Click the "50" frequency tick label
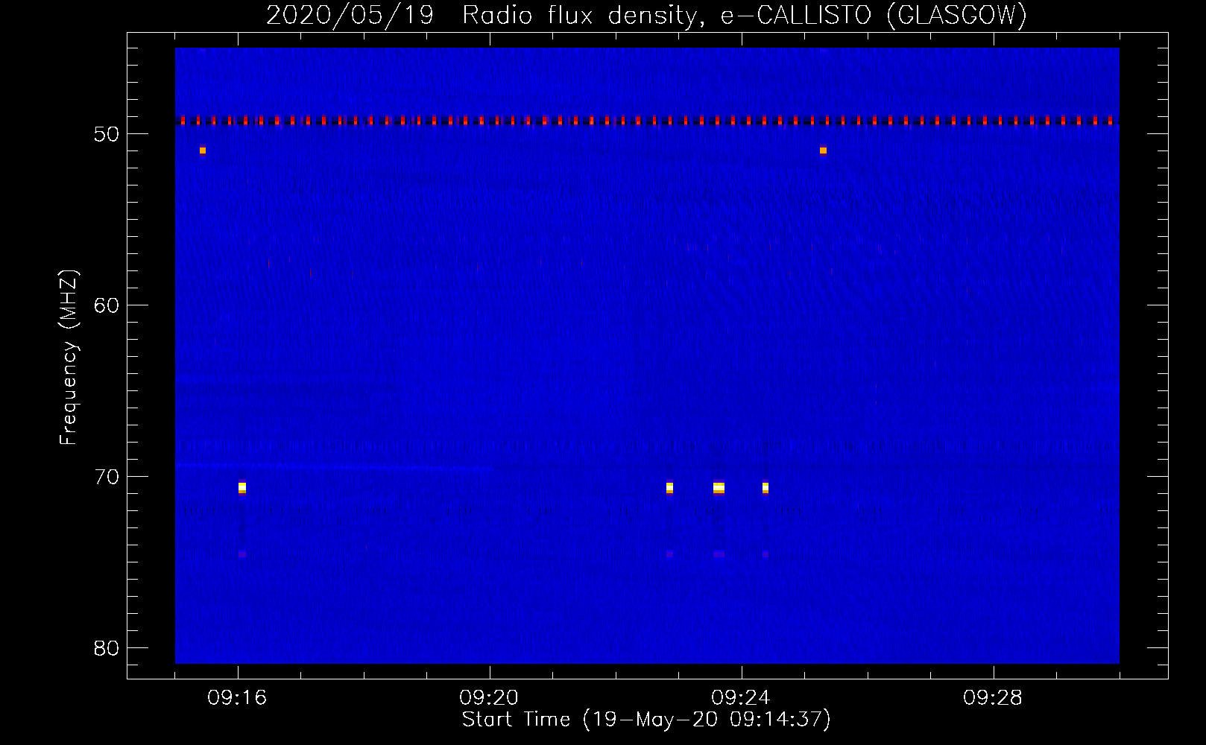 coord(107,134)
